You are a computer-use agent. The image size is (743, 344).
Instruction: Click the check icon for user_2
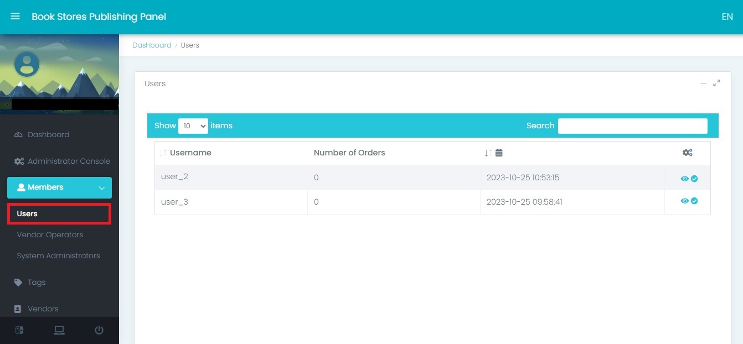694,179
